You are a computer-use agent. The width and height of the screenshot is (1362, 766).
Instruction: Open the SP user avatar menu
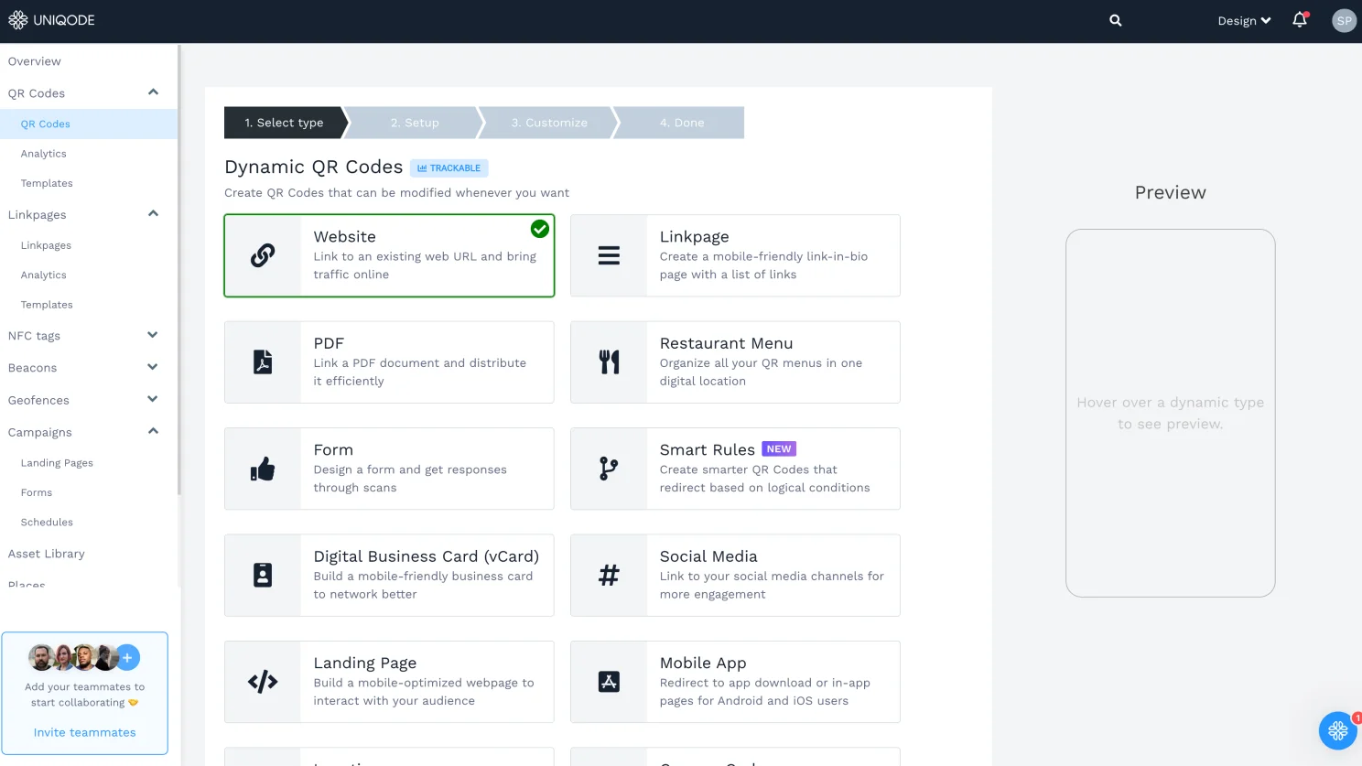(x=1344, y=20)
